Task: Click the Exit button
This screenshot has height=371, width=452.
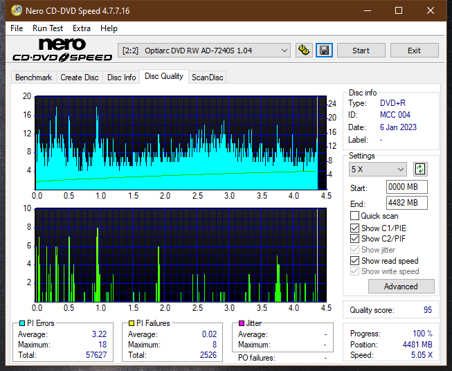Action: (414, 51)
